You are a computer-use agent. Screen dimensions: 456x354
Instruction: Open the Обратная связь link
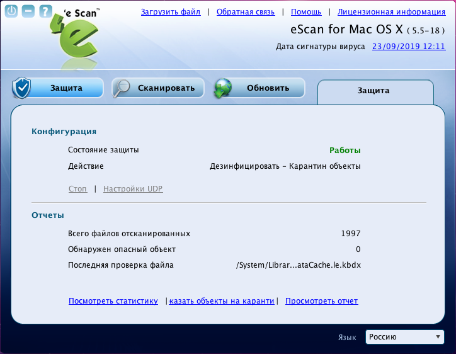pos(246,12)
